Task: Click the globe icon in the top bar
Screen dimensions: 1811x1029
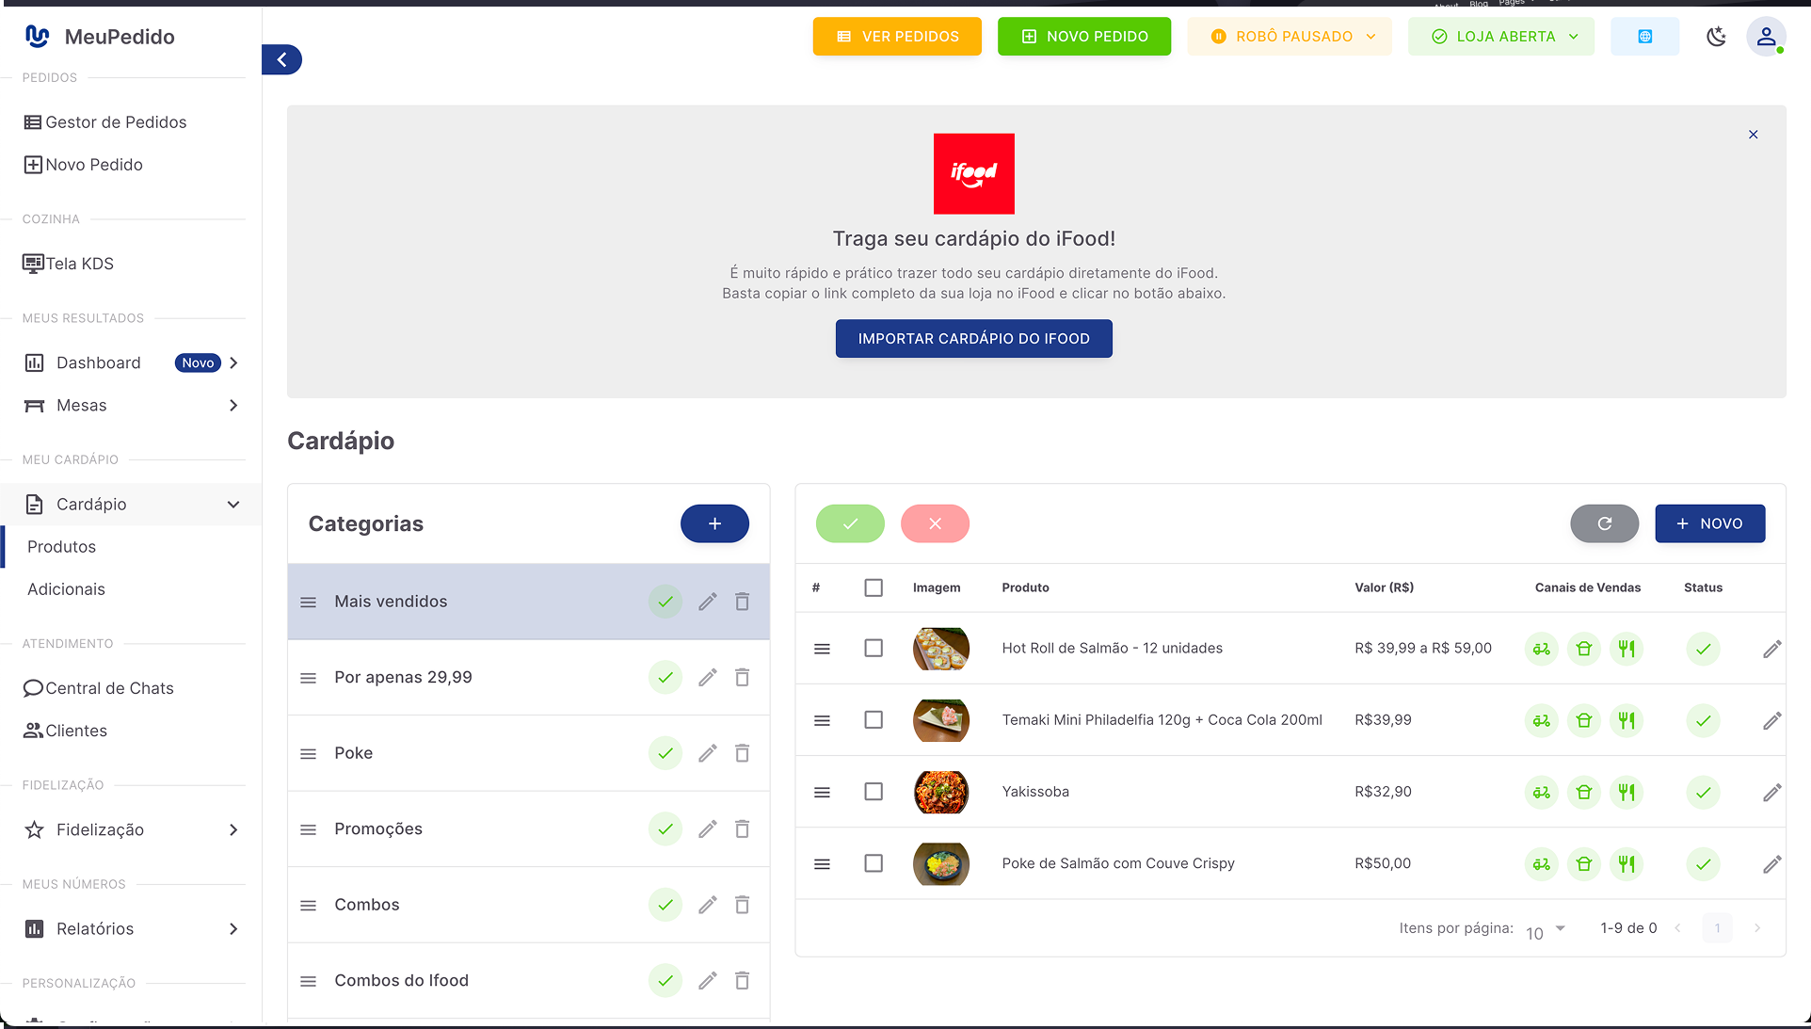Action: click(x=1644, y=36)
